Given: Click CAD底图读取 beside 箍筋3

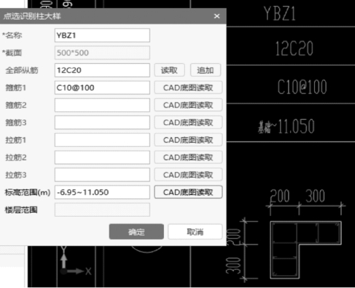Looking at the screenshot, I should 188,122.
